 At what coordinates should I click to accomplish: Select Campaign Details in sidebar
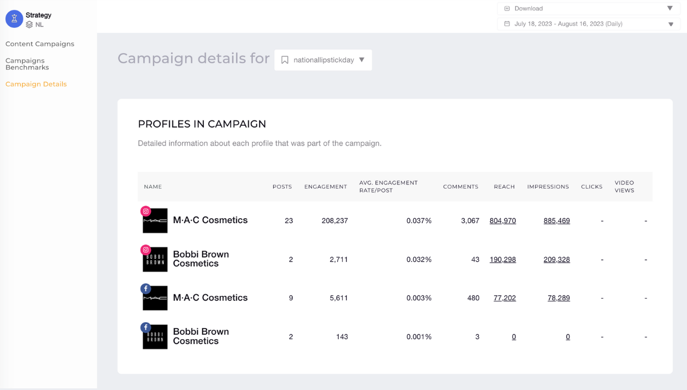(x=36, y=84)
